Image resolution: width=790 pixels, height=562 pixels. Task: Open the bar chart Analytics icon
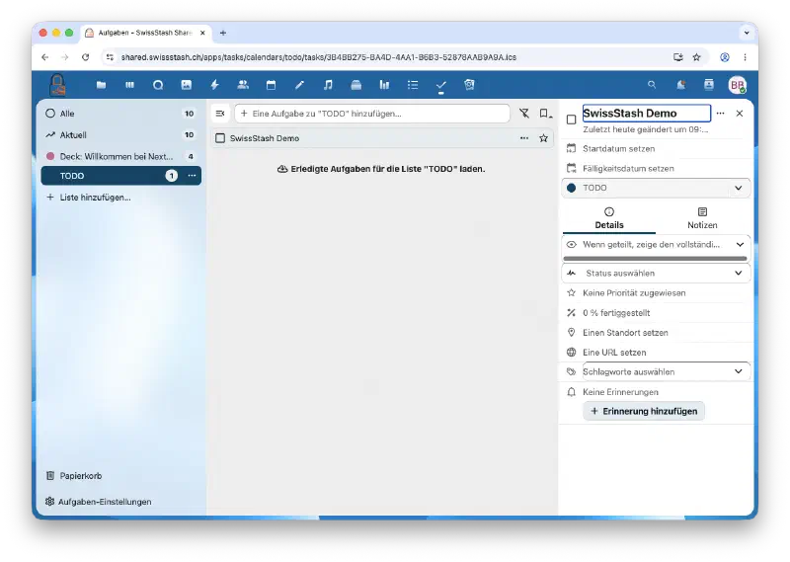pos(384,85)
